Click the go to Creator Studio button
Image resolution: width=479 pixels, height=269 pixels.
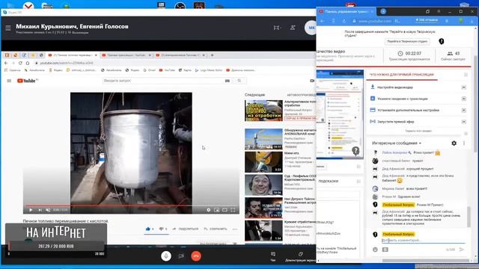tap(407, 41)
